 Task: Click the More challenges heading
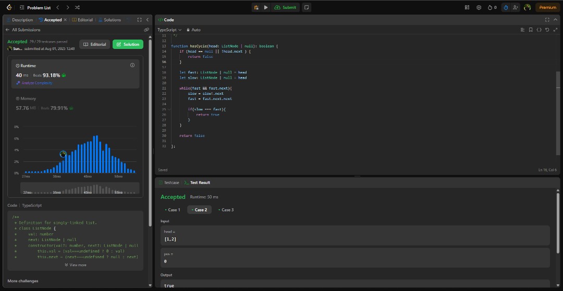[22, 281]
